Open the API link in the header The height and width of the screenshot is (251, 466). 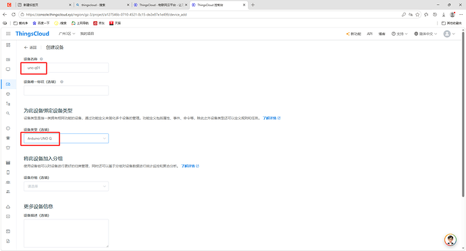(x=369, y=34)
